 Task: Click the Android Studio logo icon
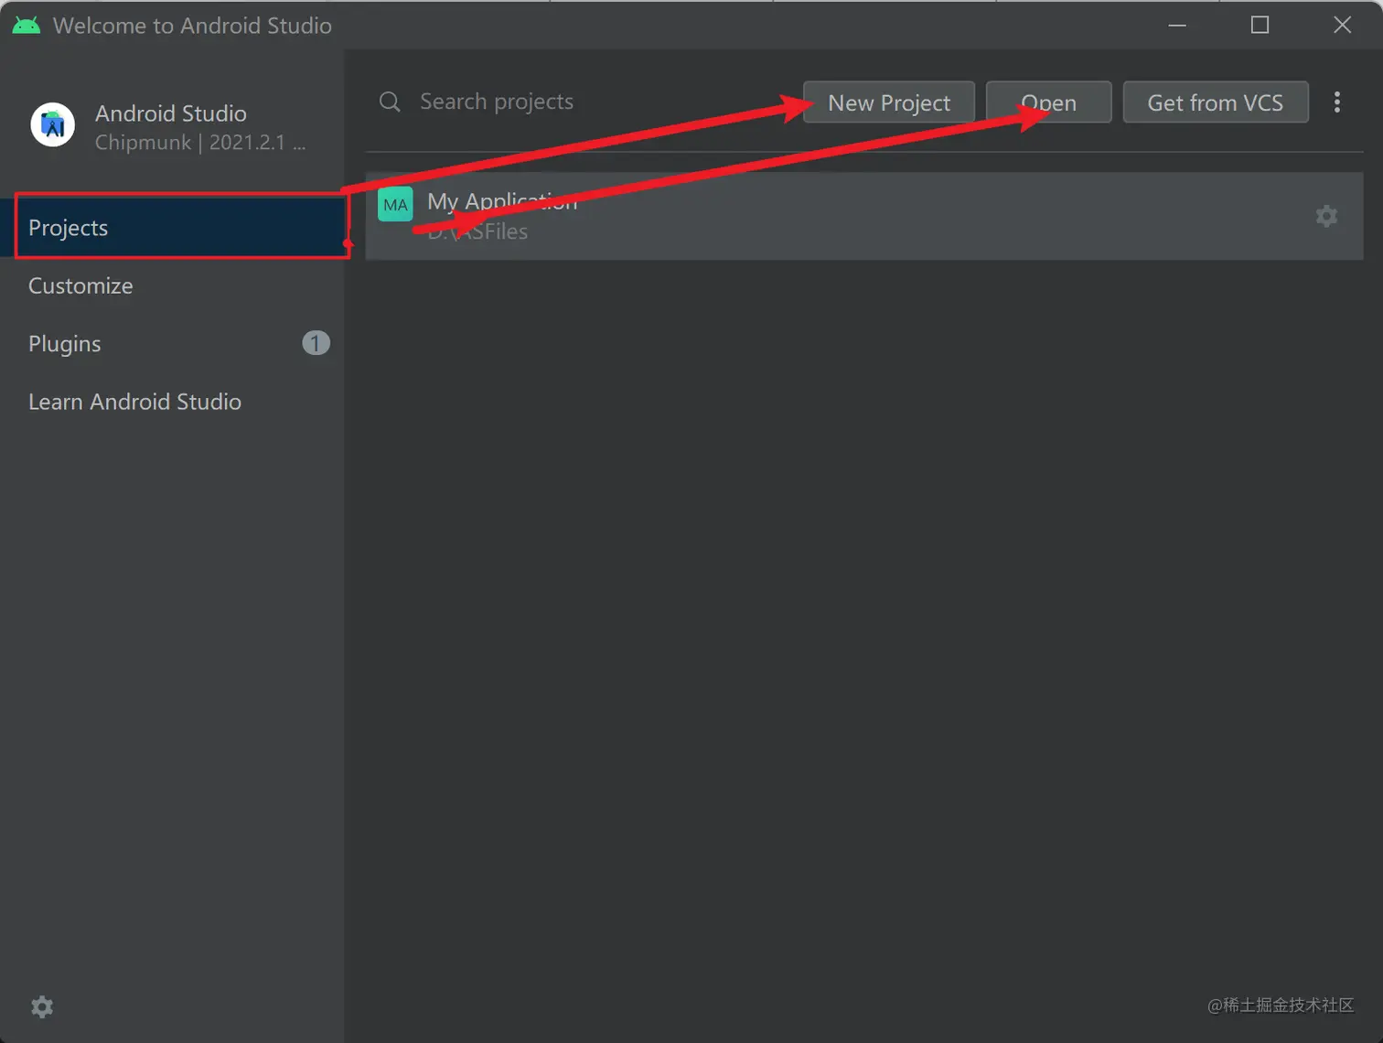coord(53,125)
